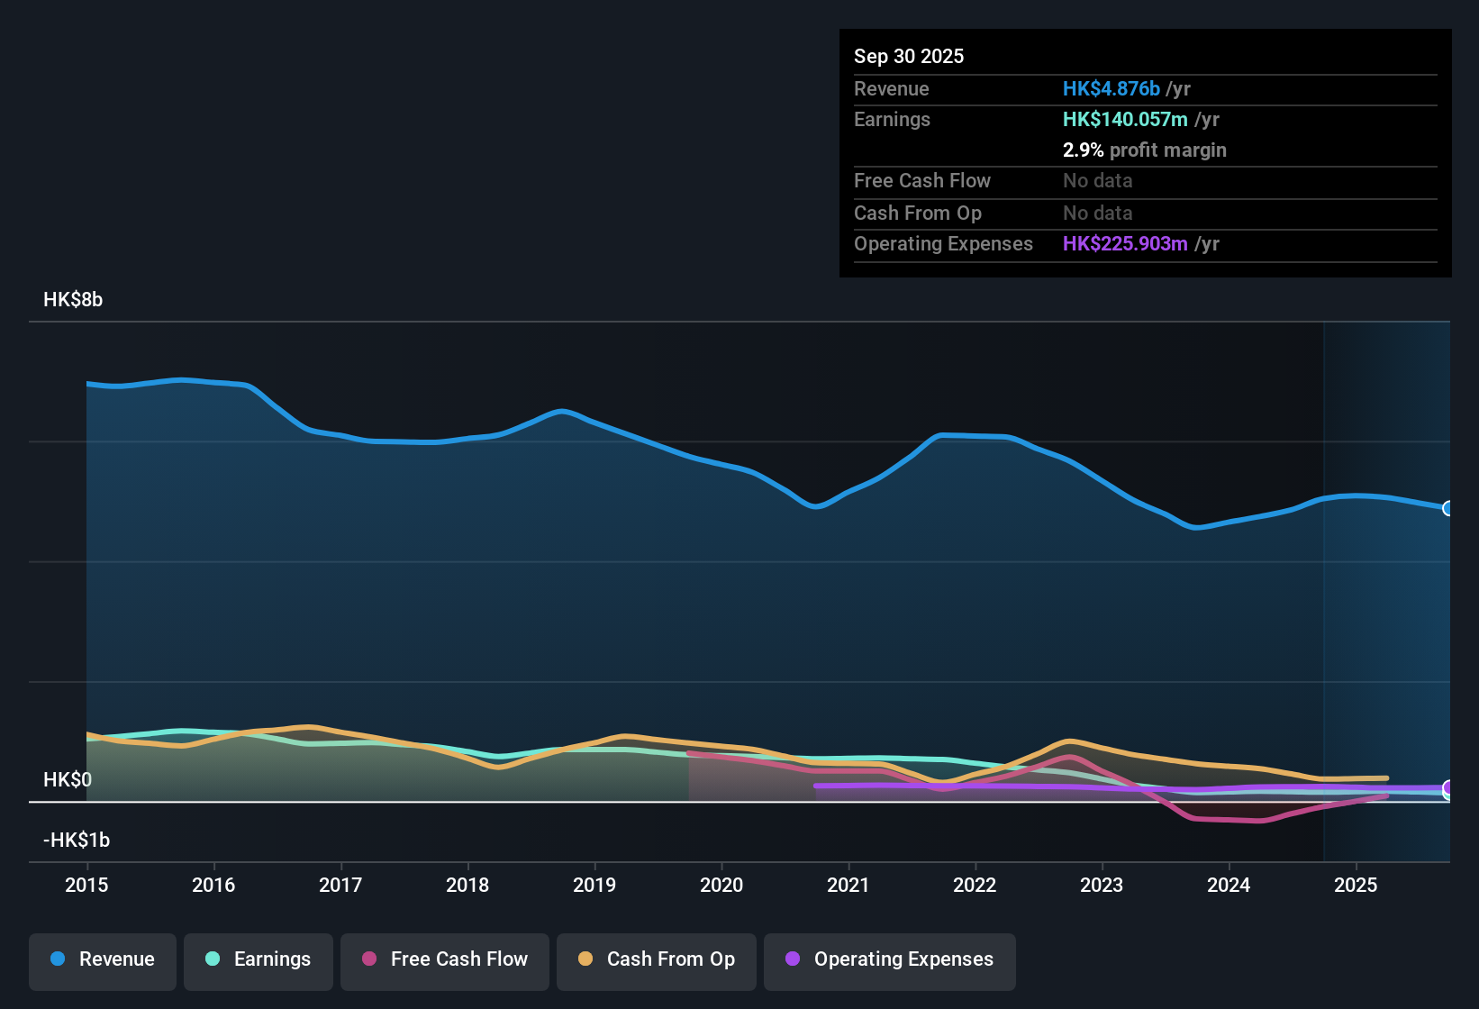1479x1009 pixels.
Task: Select the 2025 year label on axis
Action: [x=1357, y=886]
